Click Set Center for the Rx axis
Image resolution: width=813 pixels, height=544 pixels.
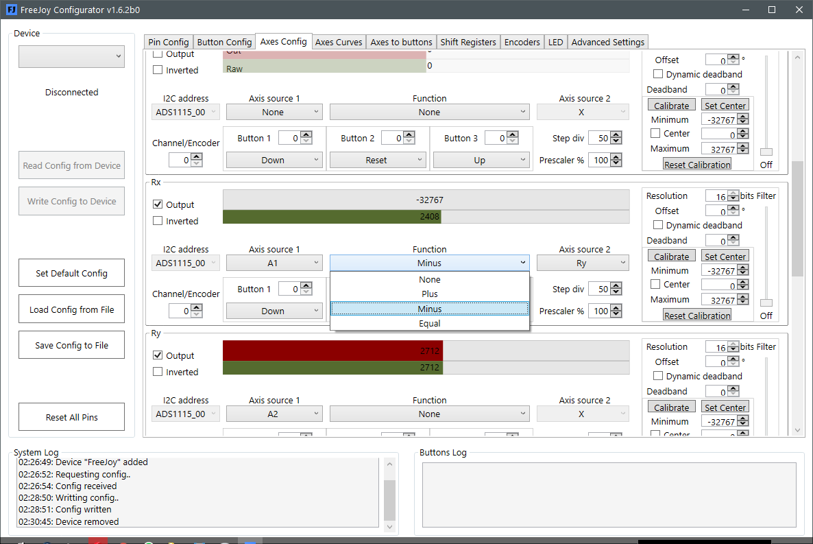(725, 257)
